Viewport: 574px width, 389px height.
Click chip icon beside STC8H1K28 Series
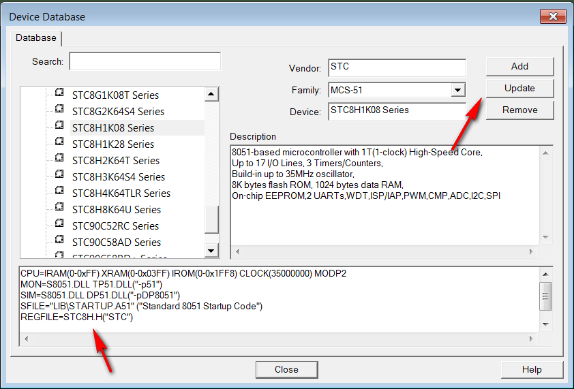coord(59,141)
